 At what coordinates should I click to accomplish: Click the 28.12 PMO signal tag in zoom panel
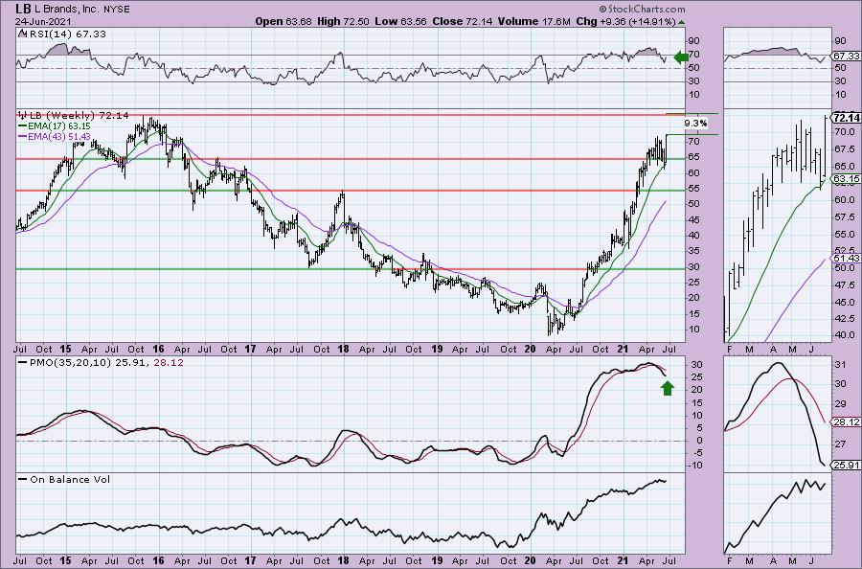pyautogui.click(x=846, y=421)
